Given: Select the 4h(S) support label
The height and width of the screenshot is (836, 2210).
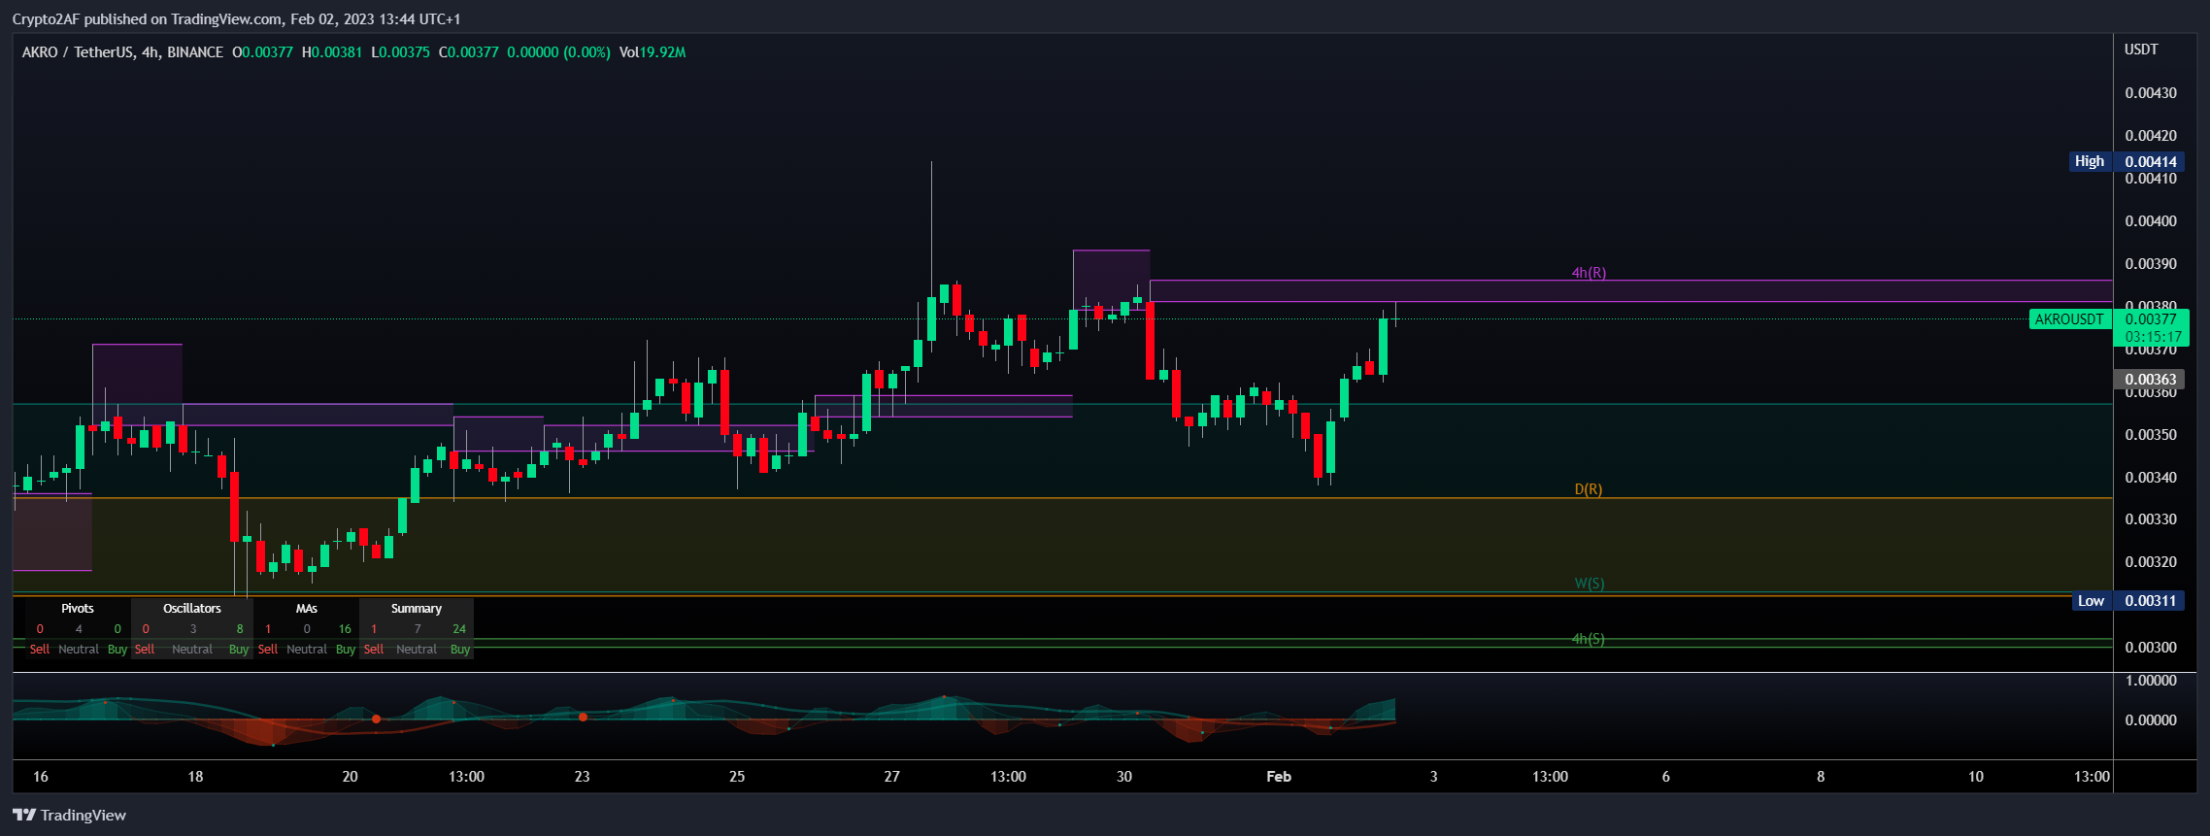Looking at the screenshot, I should pos(1589,639).
